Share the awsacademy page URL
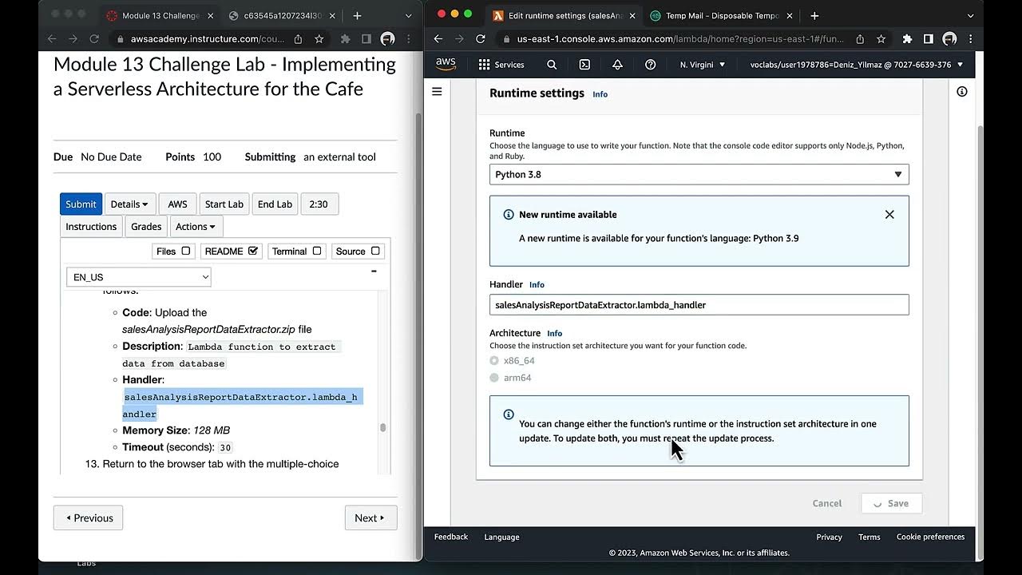Image resolution: width=1022 pixels, height=575 pixels. pyautogui.click(x=298, y=38)
